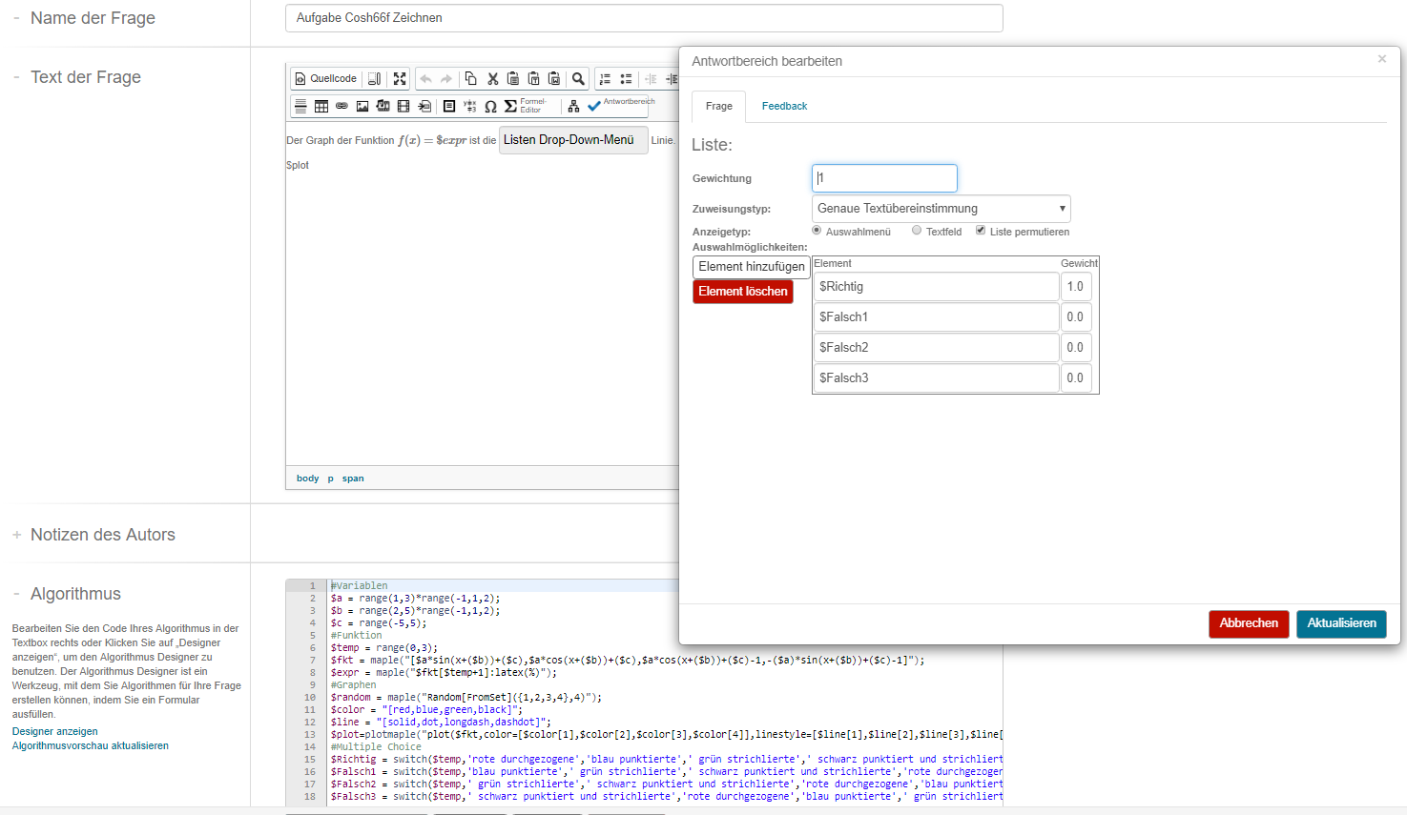Uncheck Liste permutieren checkbox

coord(981,231)
